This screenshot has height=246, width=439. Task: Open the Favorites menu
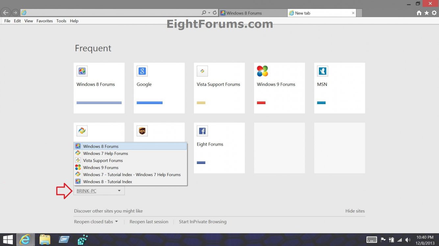[x=44, y=21]
